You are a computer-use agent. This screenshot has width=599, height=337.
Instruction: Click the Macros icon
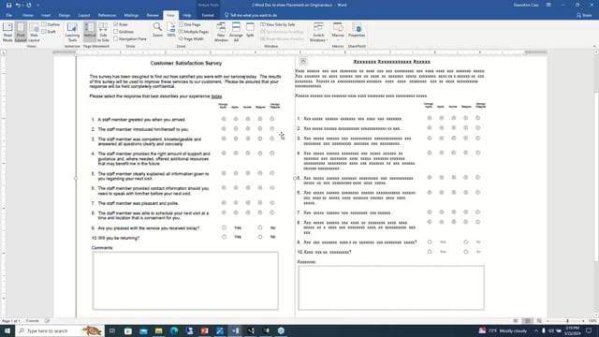click(x=338, y=28)
